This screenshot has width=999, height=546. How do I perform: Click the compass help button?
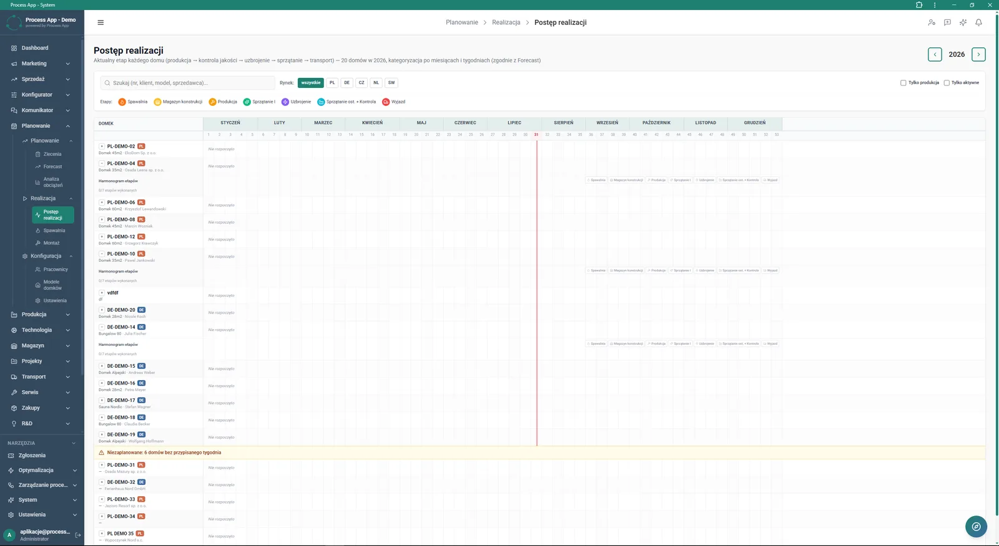coord(976,527)
